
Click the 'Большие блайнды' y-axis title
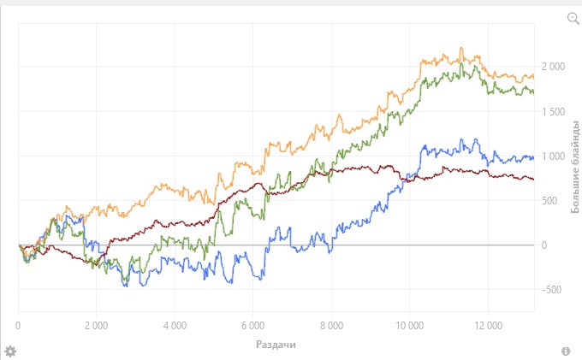coord(575,167)
